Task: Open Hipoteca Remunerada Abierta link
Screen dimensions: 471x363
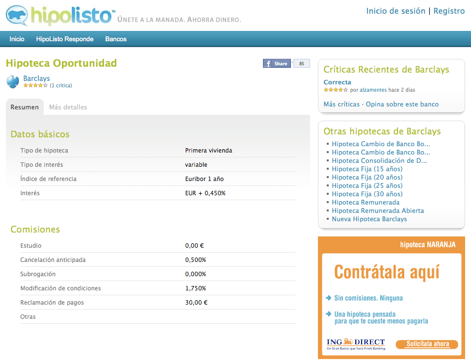Action: (x=378, y=211)
